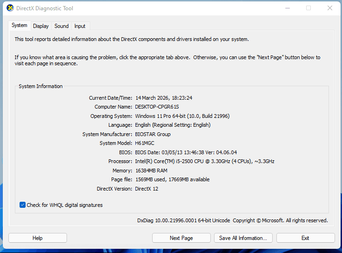Click the English (Regional Setting: English) value

click(x=173, y=125)
